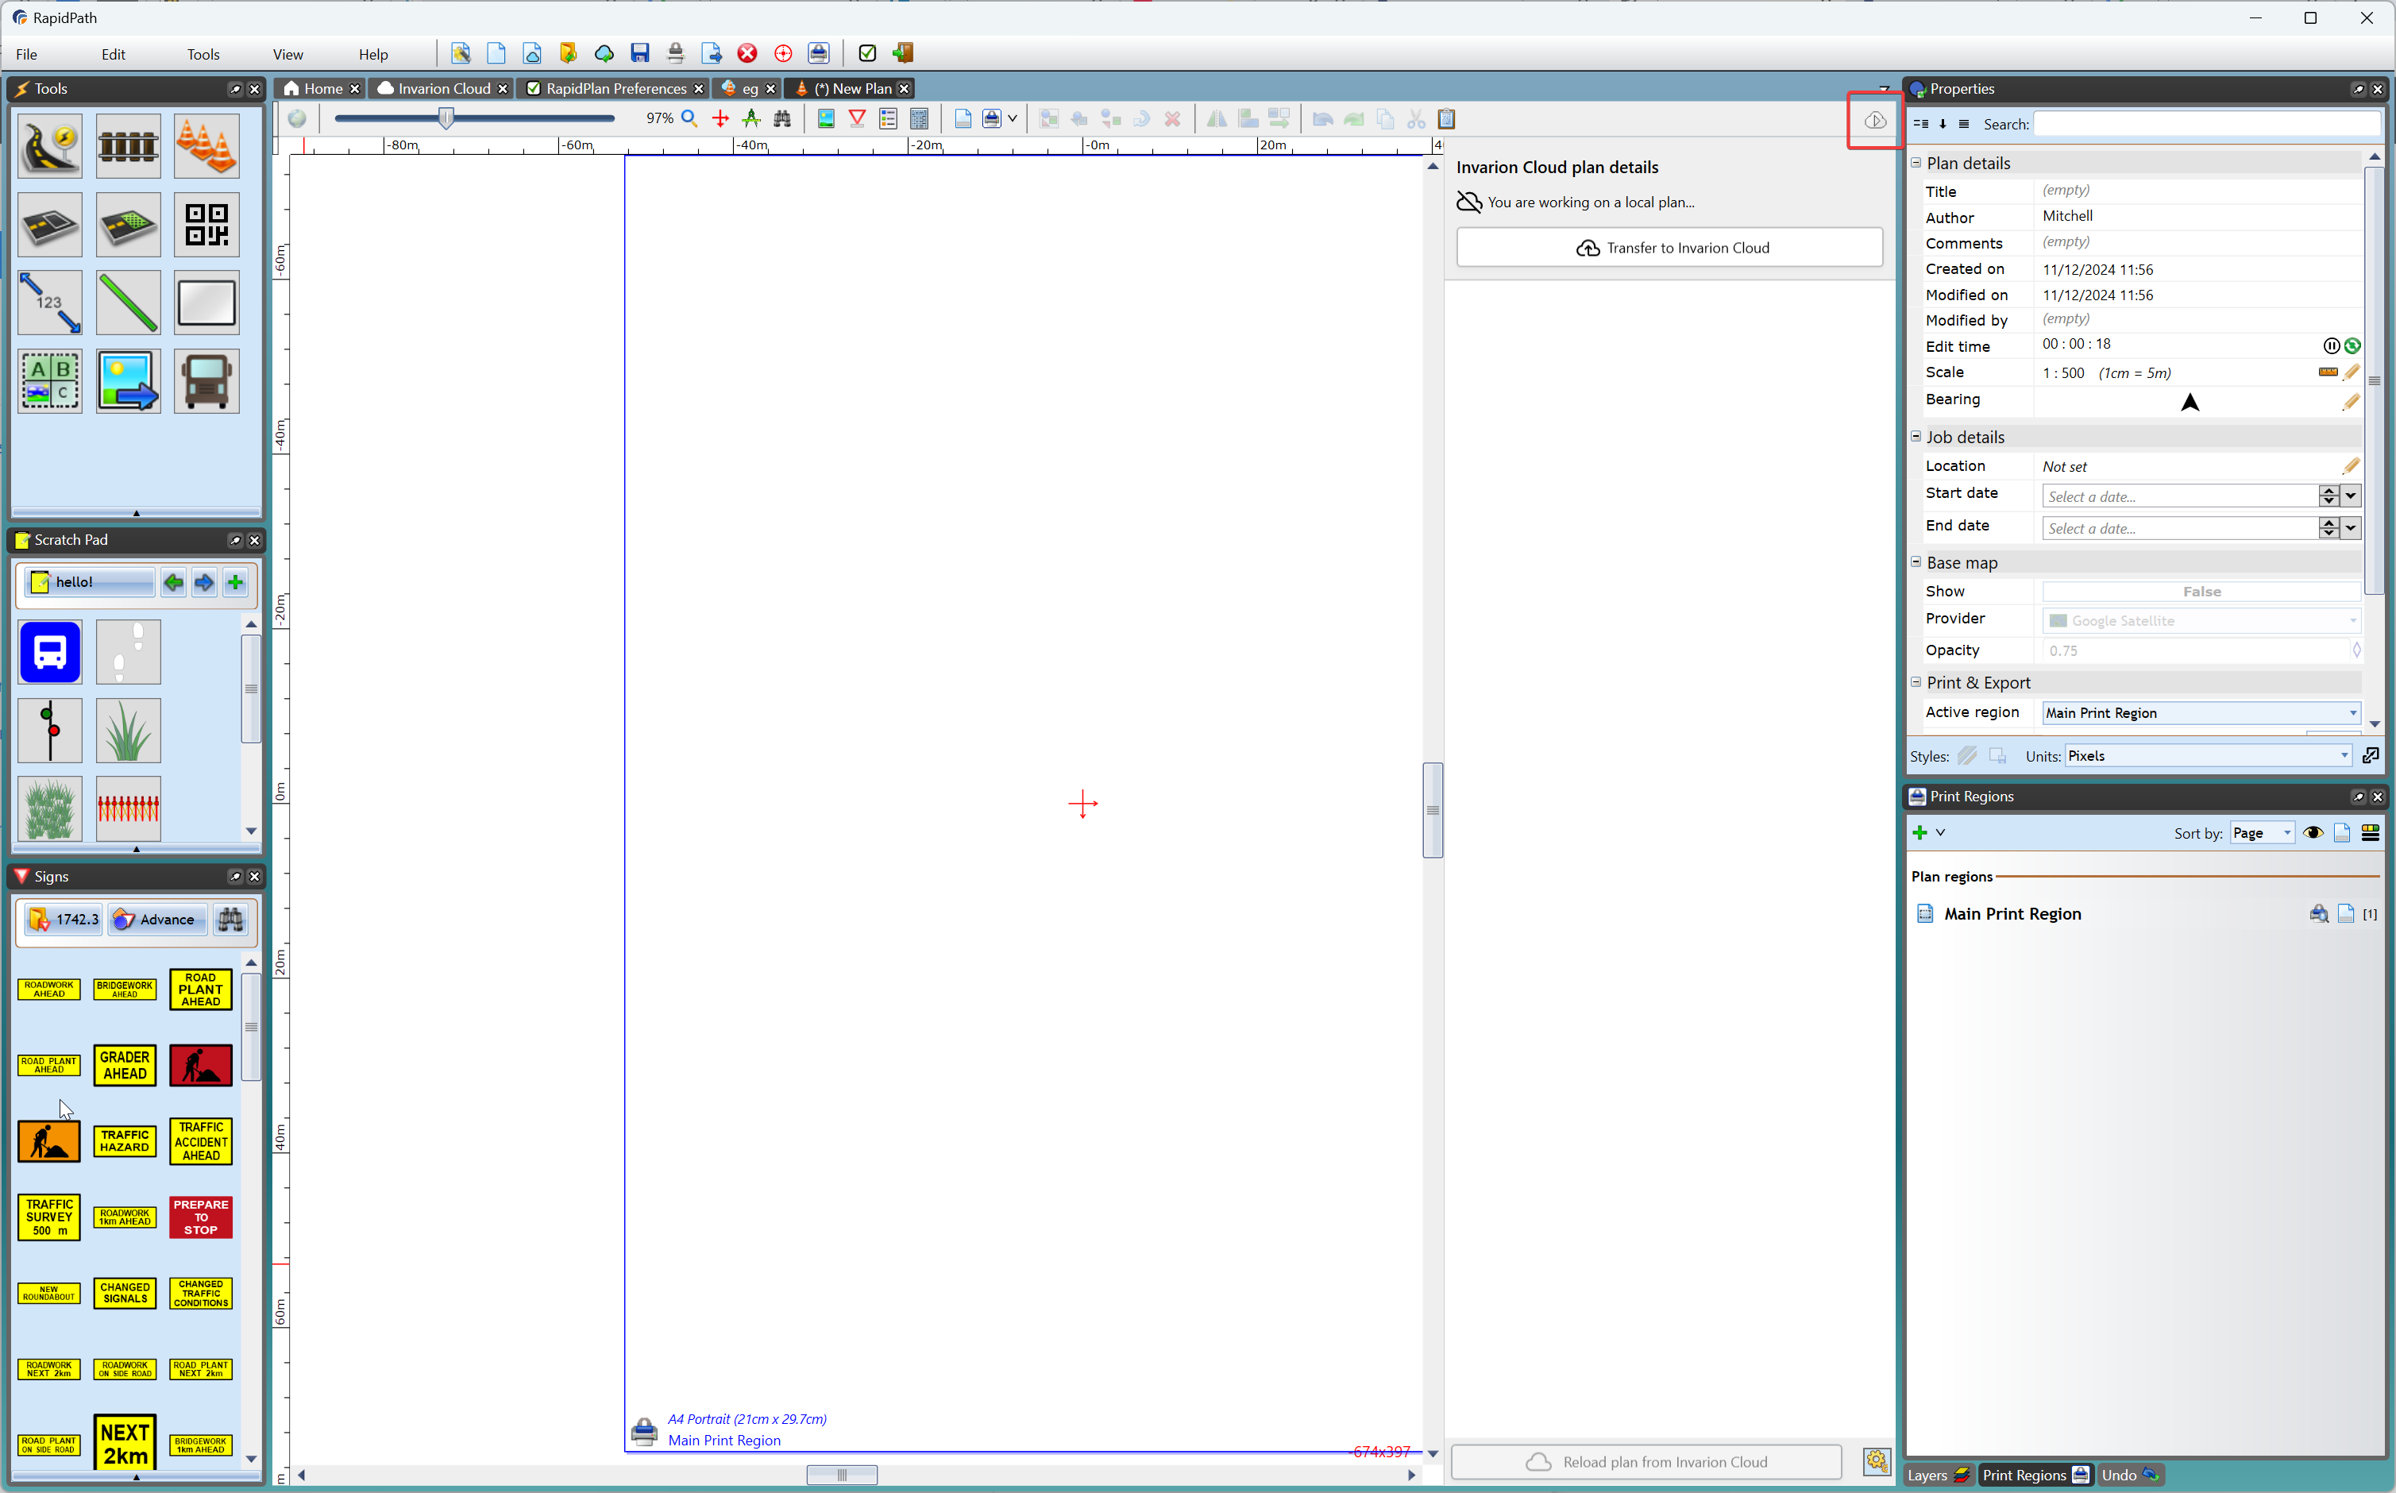Viewport: 2396px width, 1493px height.
Task: Adjust the Base map Opacity slider
Action: click(2356, 650)
